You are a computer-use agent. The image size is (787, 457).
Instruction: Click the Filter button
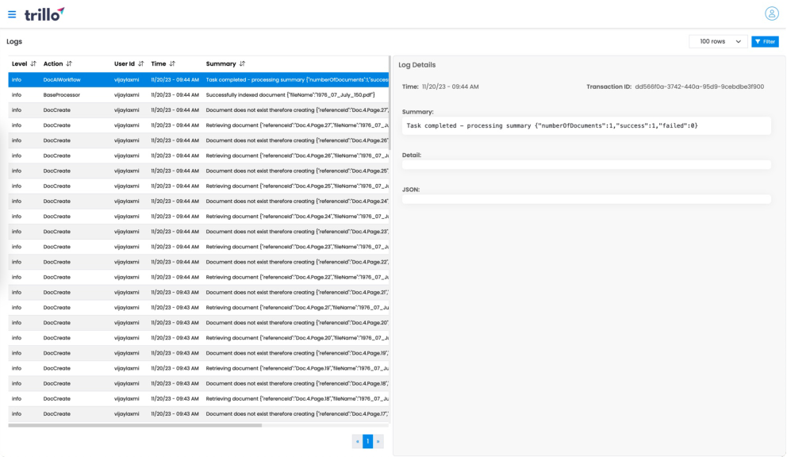765,42
